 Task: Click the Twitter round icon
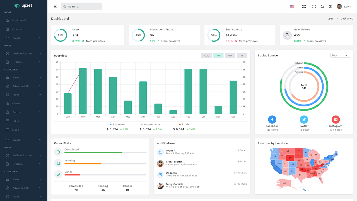point(304,119)
